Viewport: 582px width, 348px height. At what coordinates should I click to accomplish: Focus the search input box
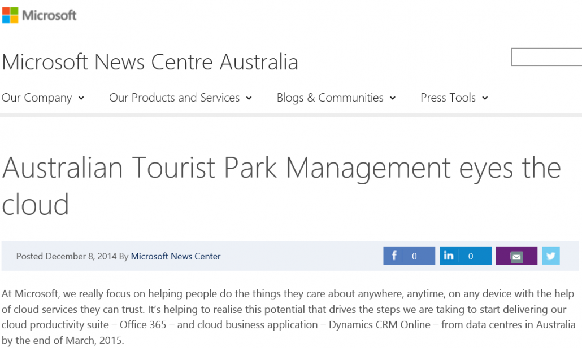[x=547, y=57]
